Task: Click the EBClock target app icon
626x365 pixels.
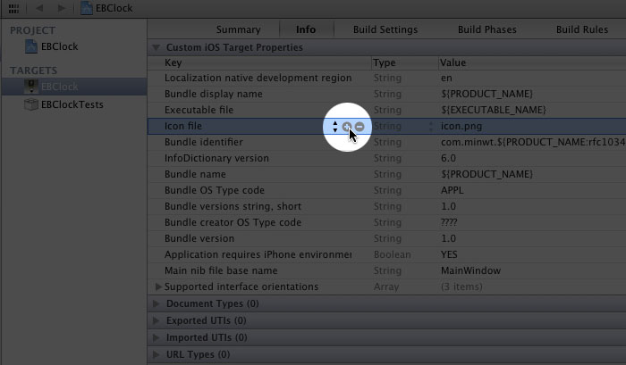Action: click(31, 87)
